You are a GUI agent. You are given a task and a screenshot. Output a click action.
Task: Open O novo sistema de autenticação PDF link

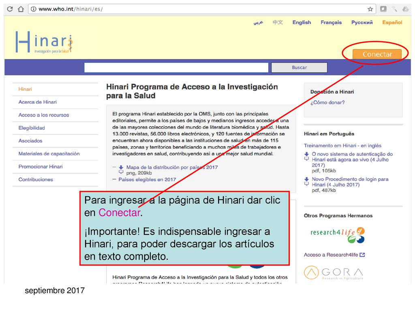pyautogui.click(x=352, y=160)
